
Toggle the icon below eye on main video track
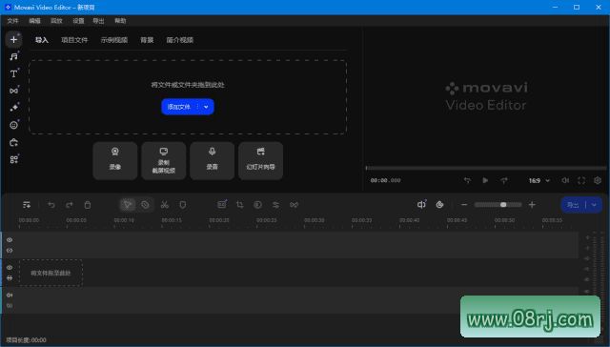(10, 277)
